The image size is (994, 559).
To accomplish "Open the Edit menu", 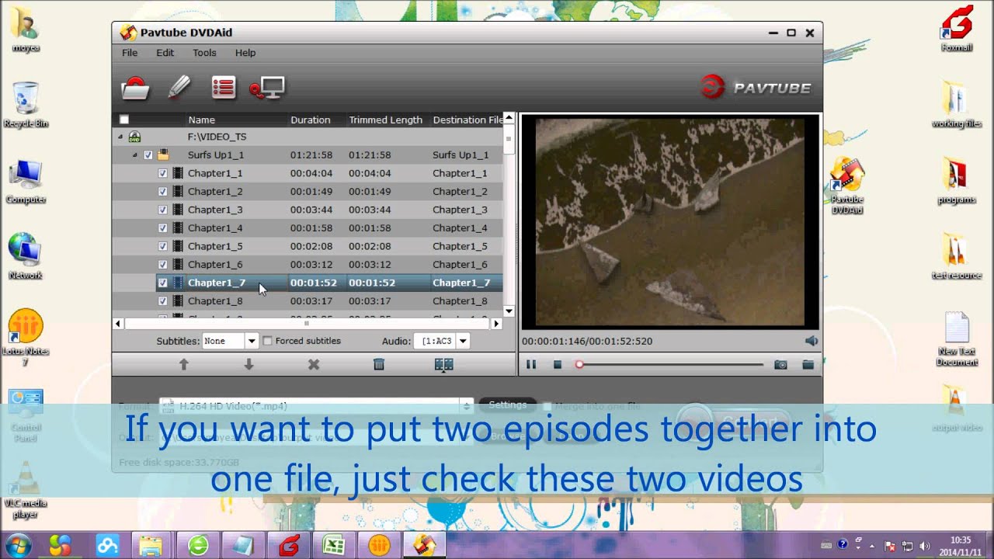I will pyautogui.click(x=165, y=53).
